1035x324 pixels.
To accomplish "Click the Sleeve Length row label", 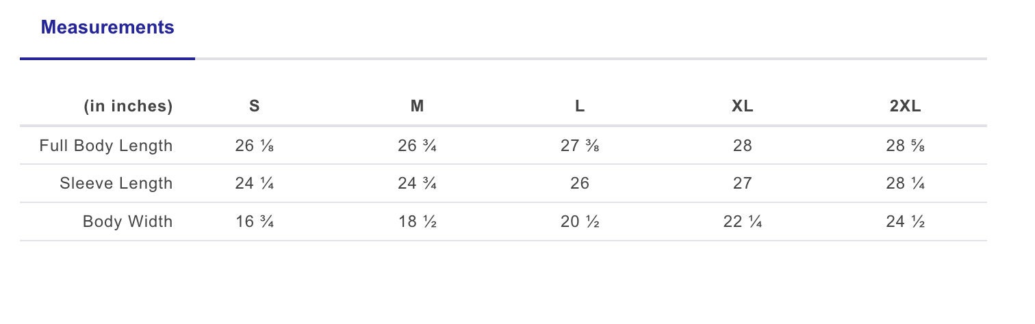I will click(116, 184).
